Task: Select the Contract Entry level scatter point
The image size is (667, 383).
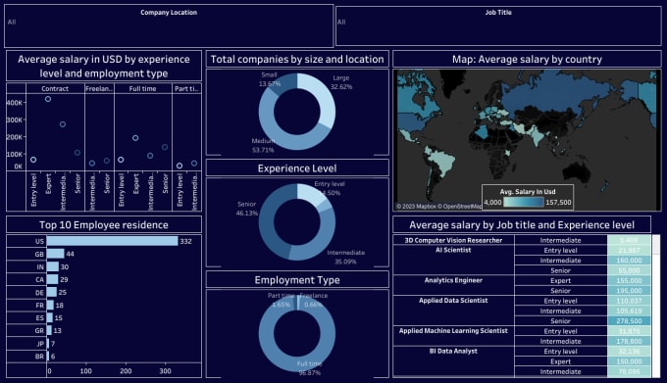Action: (33, 160)
